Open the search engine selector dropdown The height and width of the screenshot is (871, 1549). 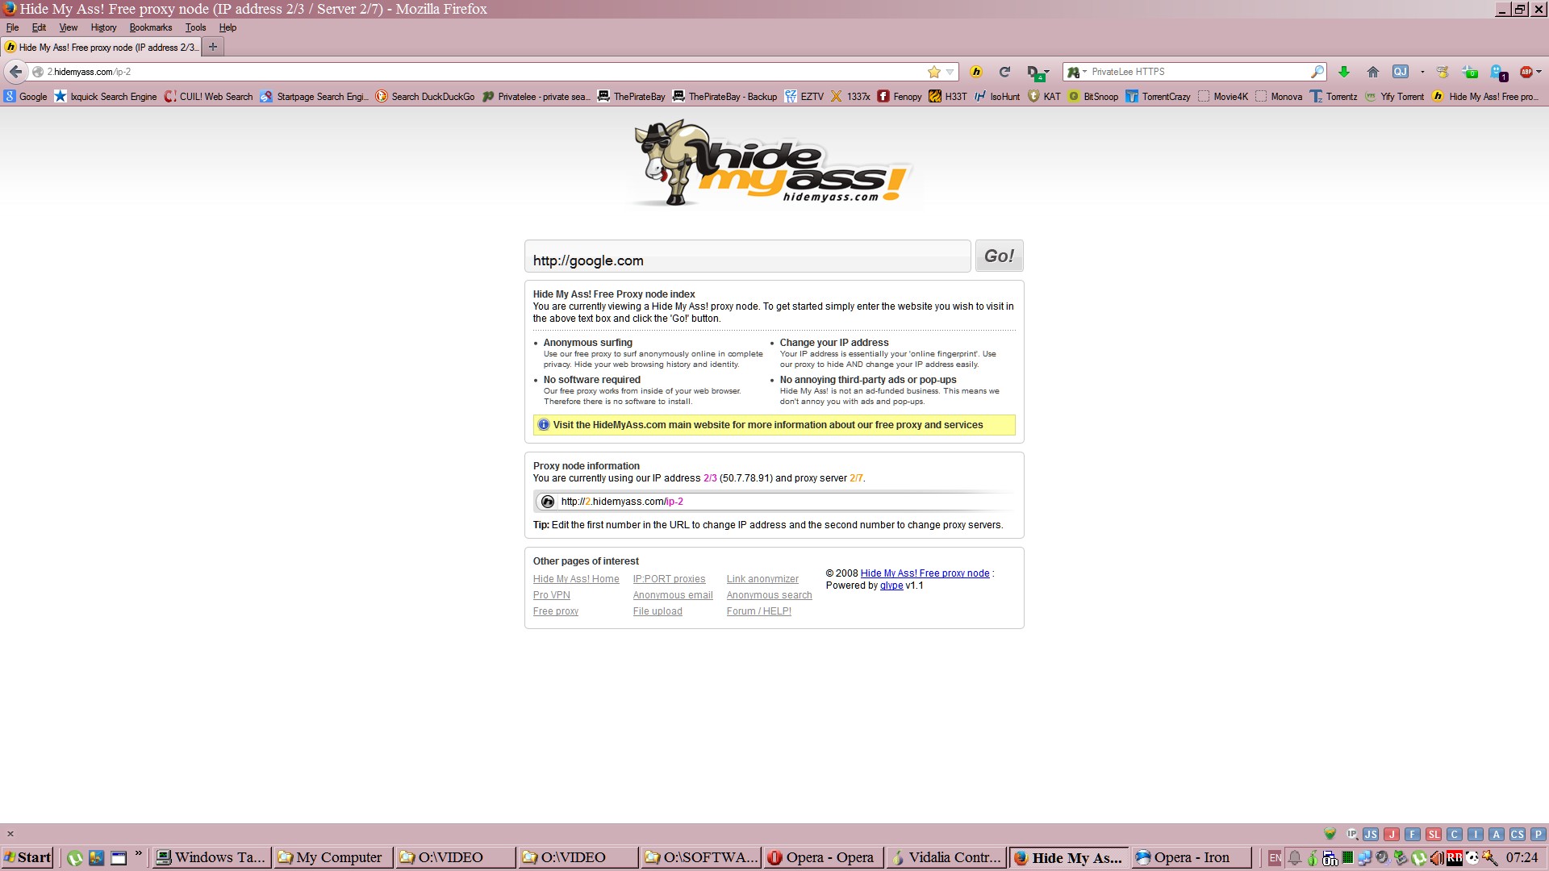click(x=1077, y=72)
